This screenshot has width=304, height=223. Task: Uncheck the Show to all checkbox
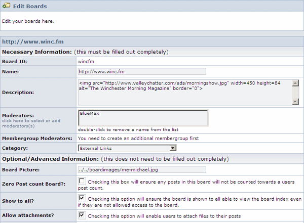click(82, 198)
